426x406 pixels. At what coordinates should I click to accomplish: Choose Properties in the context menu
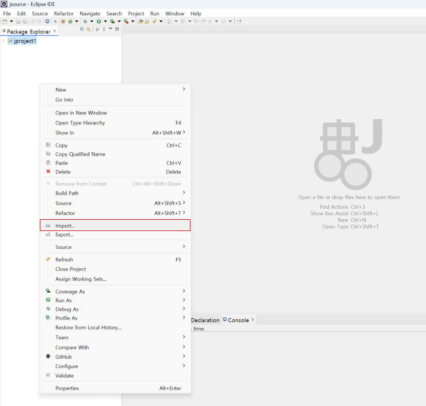[x=115, y=388]
